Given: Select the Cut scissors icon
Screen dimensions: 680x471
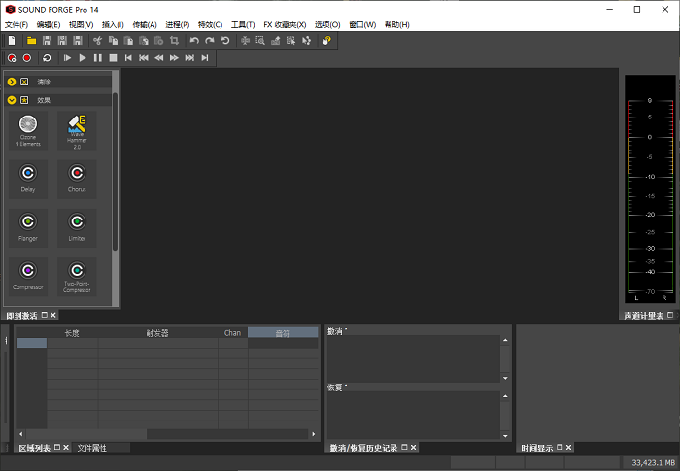Looking at the screenshot, I should click(x=97, y=41).
